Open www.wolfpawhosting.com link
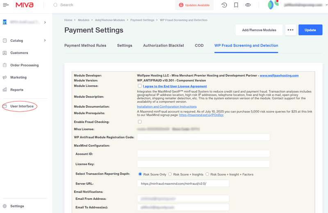The height and width of the screenshot is (213, 328). [x=279, y=75]
